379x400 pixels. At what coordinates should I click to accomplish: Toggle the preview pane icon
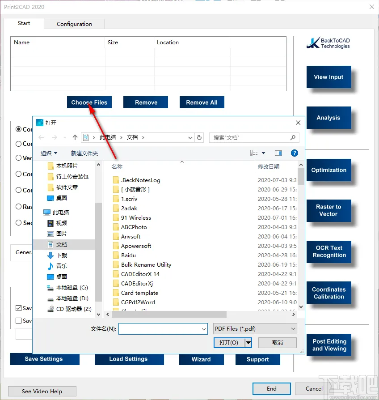278,153
